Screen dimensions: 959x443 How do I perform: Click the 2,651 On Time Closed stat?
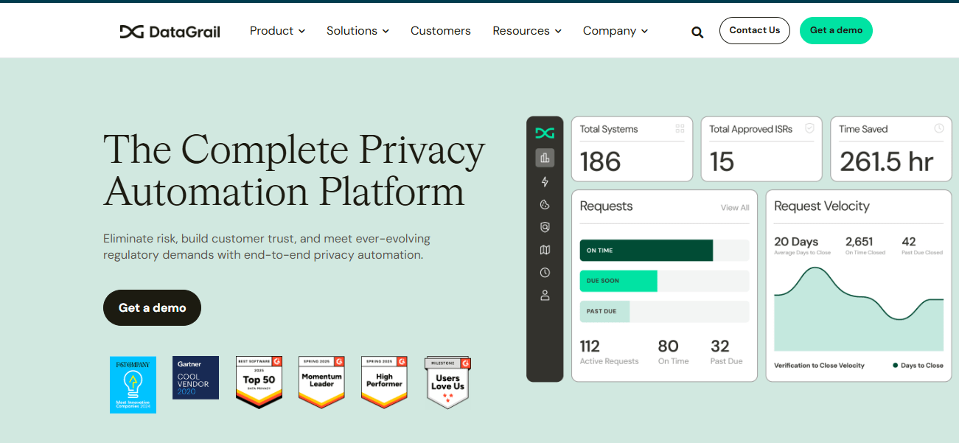859,242
